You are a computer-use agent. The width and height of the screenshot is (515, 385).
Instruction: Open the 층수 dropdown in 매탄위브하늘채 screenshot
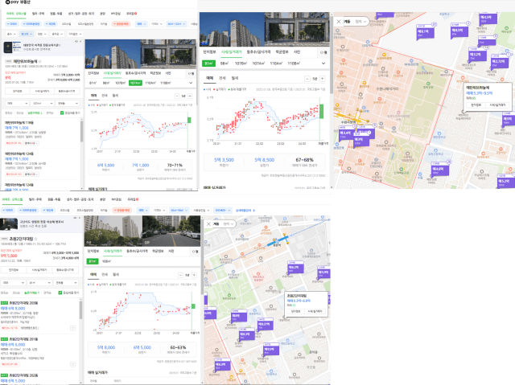[10, 34]
